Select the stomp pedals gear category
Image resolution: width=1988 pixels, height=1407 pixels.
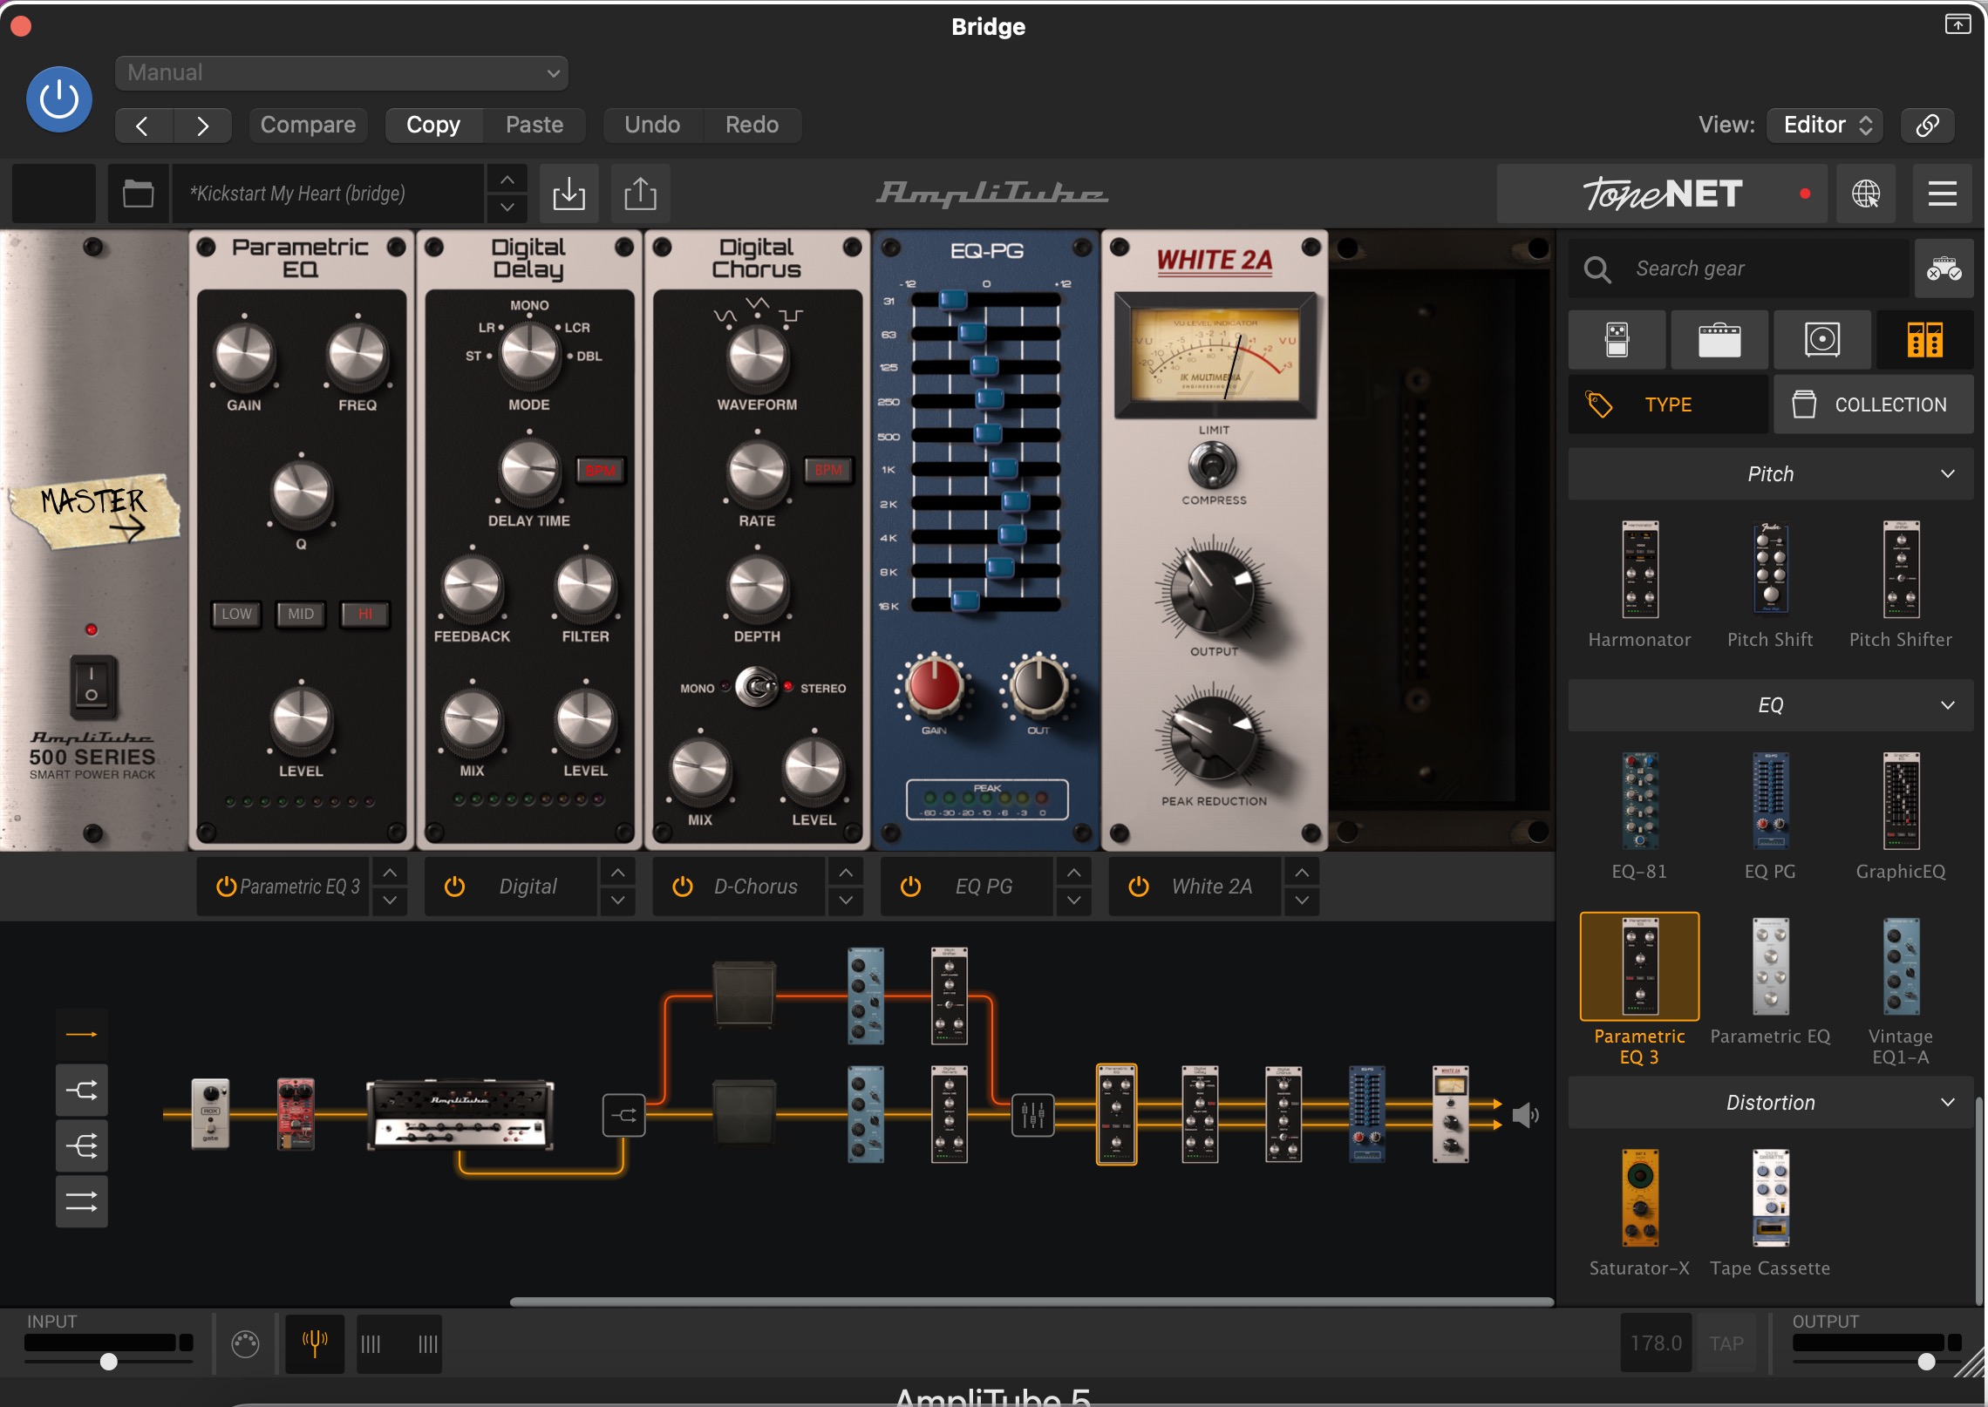pyautogui.click(x=1617, y=340)
